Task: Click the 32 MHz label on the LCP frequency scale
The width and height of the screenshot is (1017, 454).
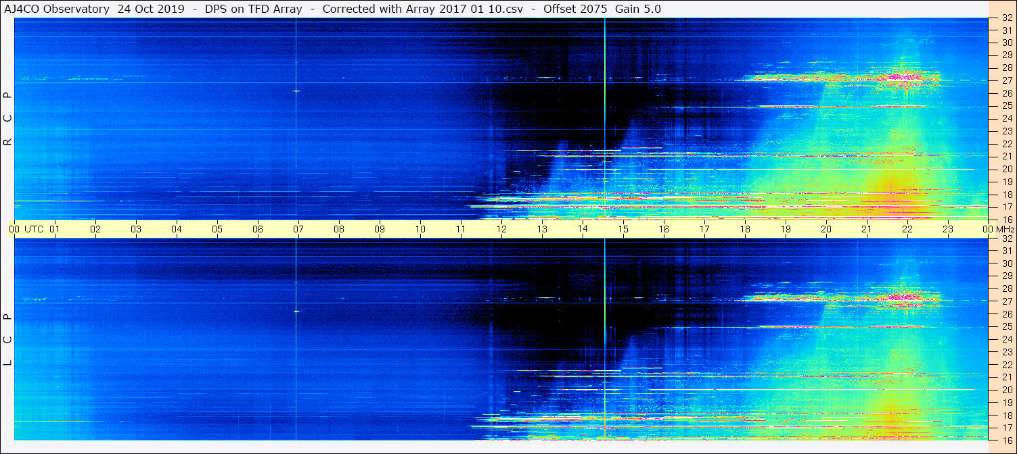Action: click(1006, 238)
